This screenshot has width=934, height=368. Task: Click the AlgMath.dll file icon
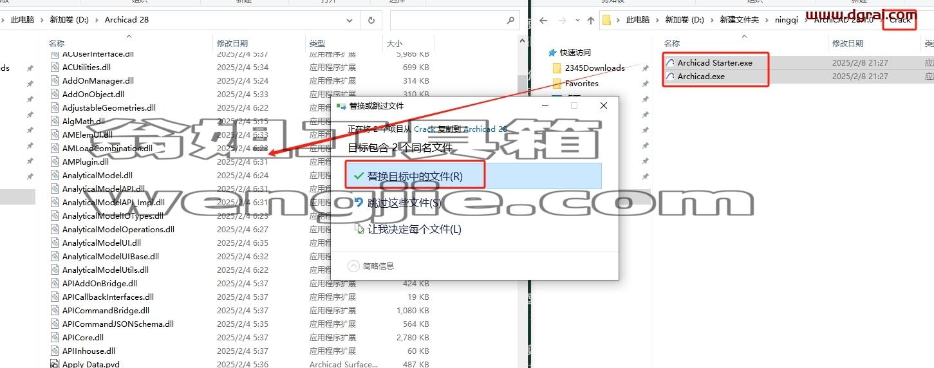55,121
